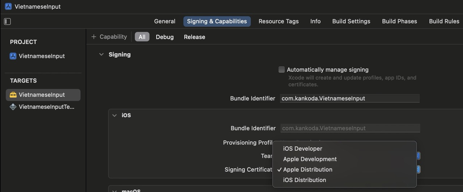463x192 pixels.
Task: Open the Build Phases tab
Action: coord(399,21)
